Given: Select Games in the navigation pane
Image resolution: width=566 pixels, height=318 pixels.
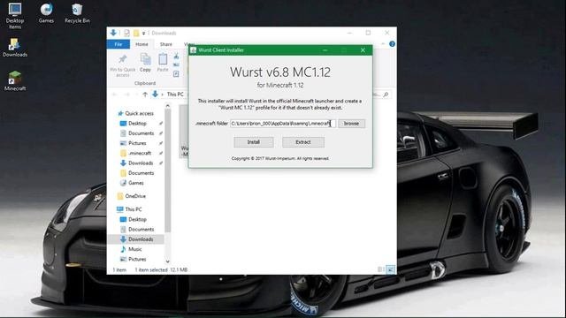Looking at the screenshot, I should (x=132, y=183).
